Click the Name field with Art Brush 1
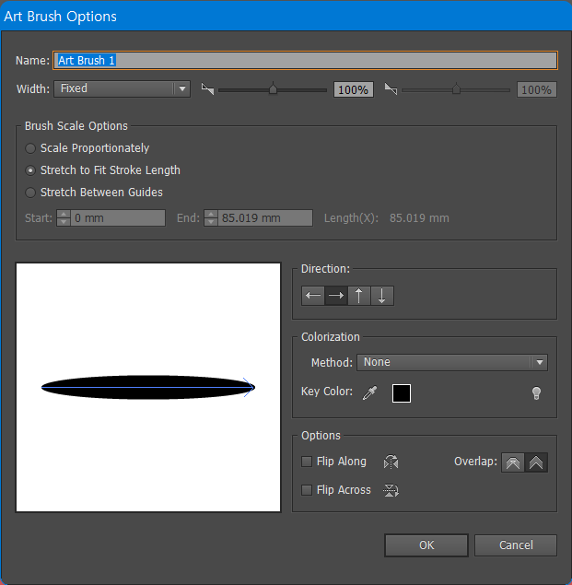The height and width of the screenshot is (585, 572). coord(305,61)
